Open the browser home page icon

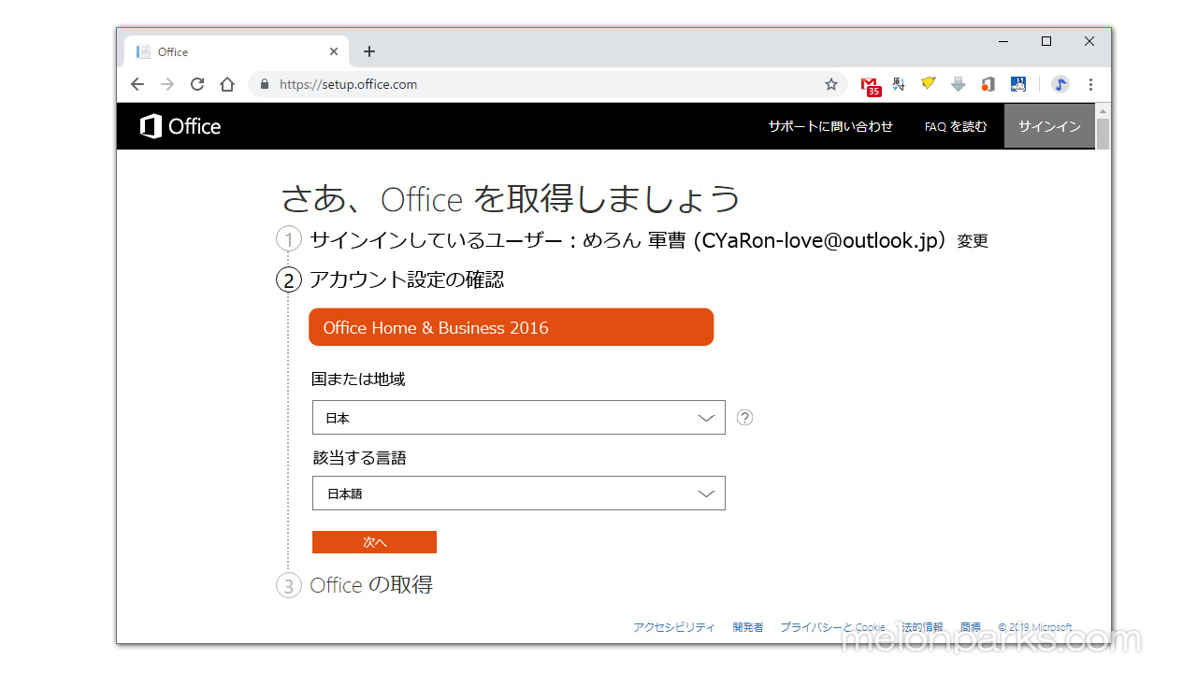(x=227, y=84)
